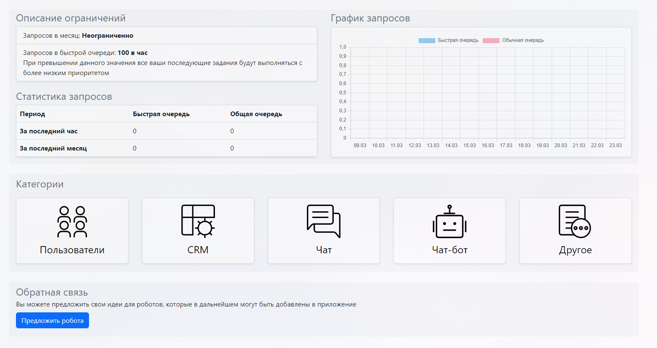Click the Пользователи card caption text

coord(72,250)
